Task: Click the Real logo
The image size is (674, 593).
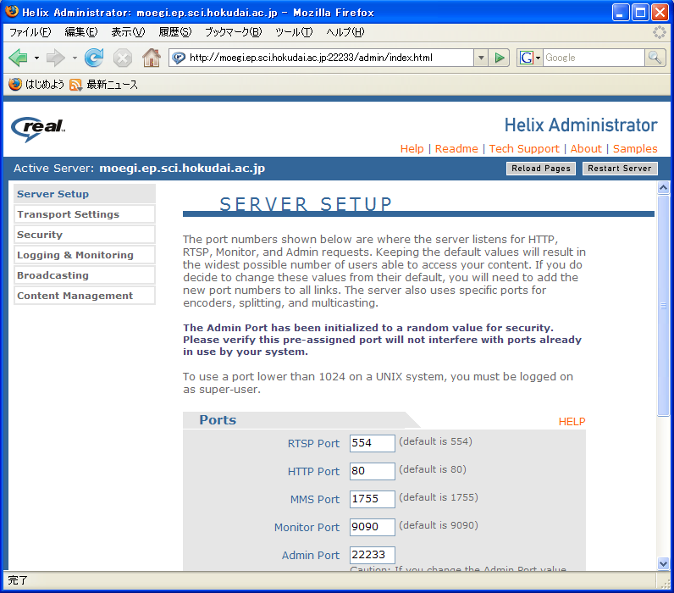Action: (x=38, y=128)
